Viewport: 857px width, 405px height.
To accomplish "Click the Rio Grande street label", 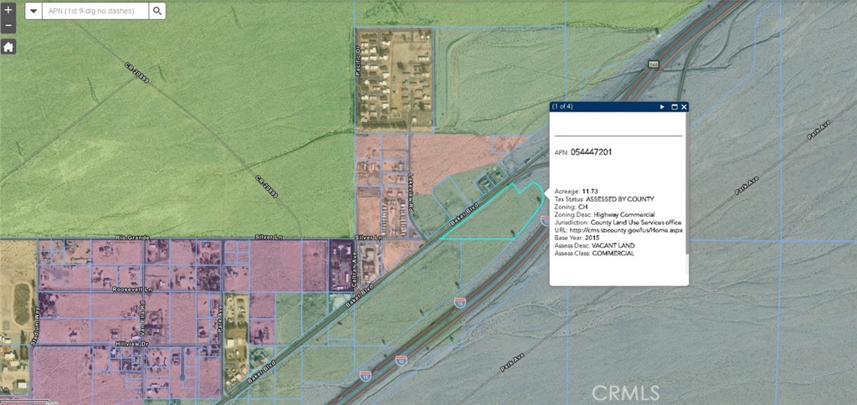I will point(131,237).
